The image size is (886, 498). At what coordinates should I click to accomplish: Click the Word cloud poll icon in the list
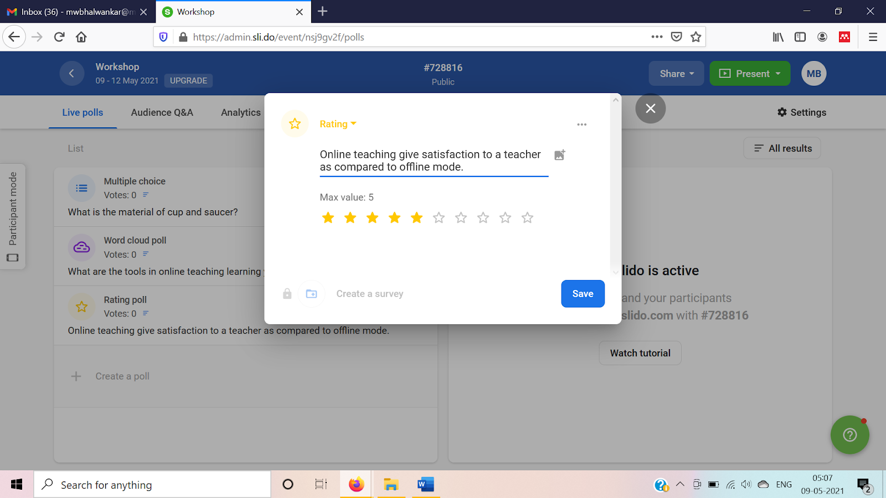(x=81, y=247)
